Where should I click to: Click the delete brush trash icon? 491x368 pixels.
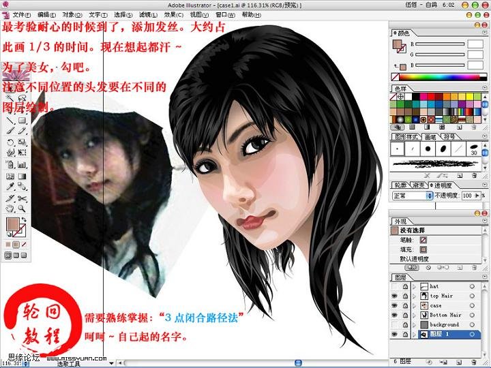[474, 176]
